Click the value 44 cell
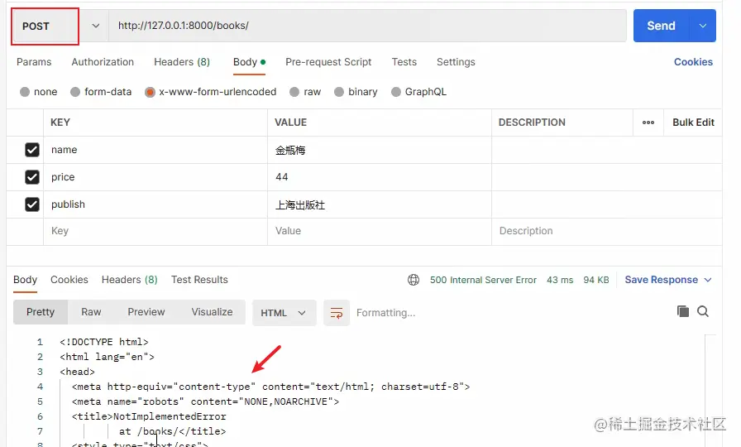Image resolution: width=741 pixels, height=447 pixels. click(380, 177)
